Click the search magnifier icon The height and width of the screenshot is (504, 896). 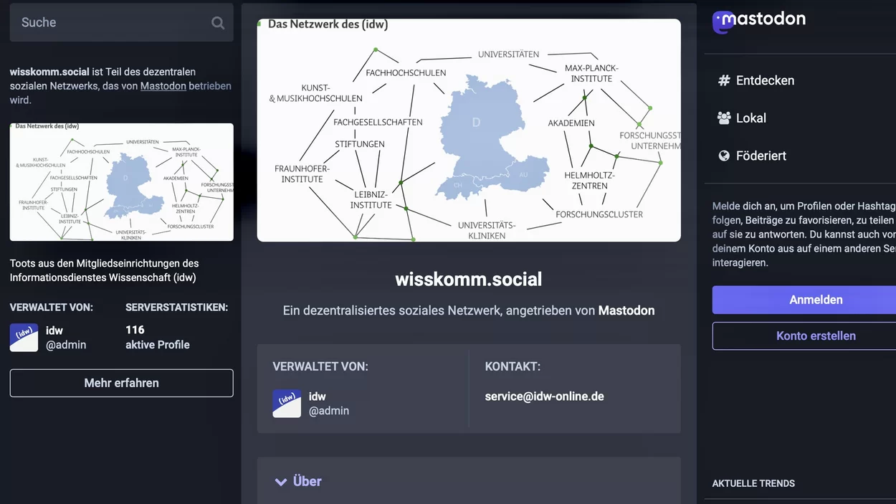pos(218,23)
